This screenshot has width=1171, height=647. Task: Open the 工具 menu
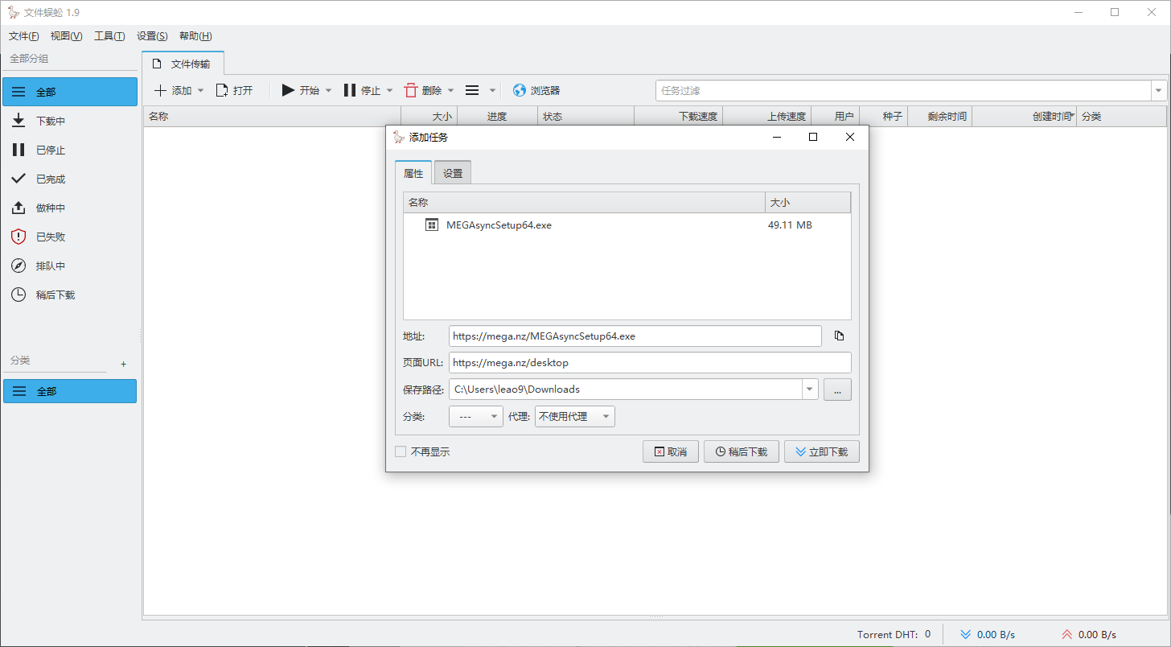point(109,35)
